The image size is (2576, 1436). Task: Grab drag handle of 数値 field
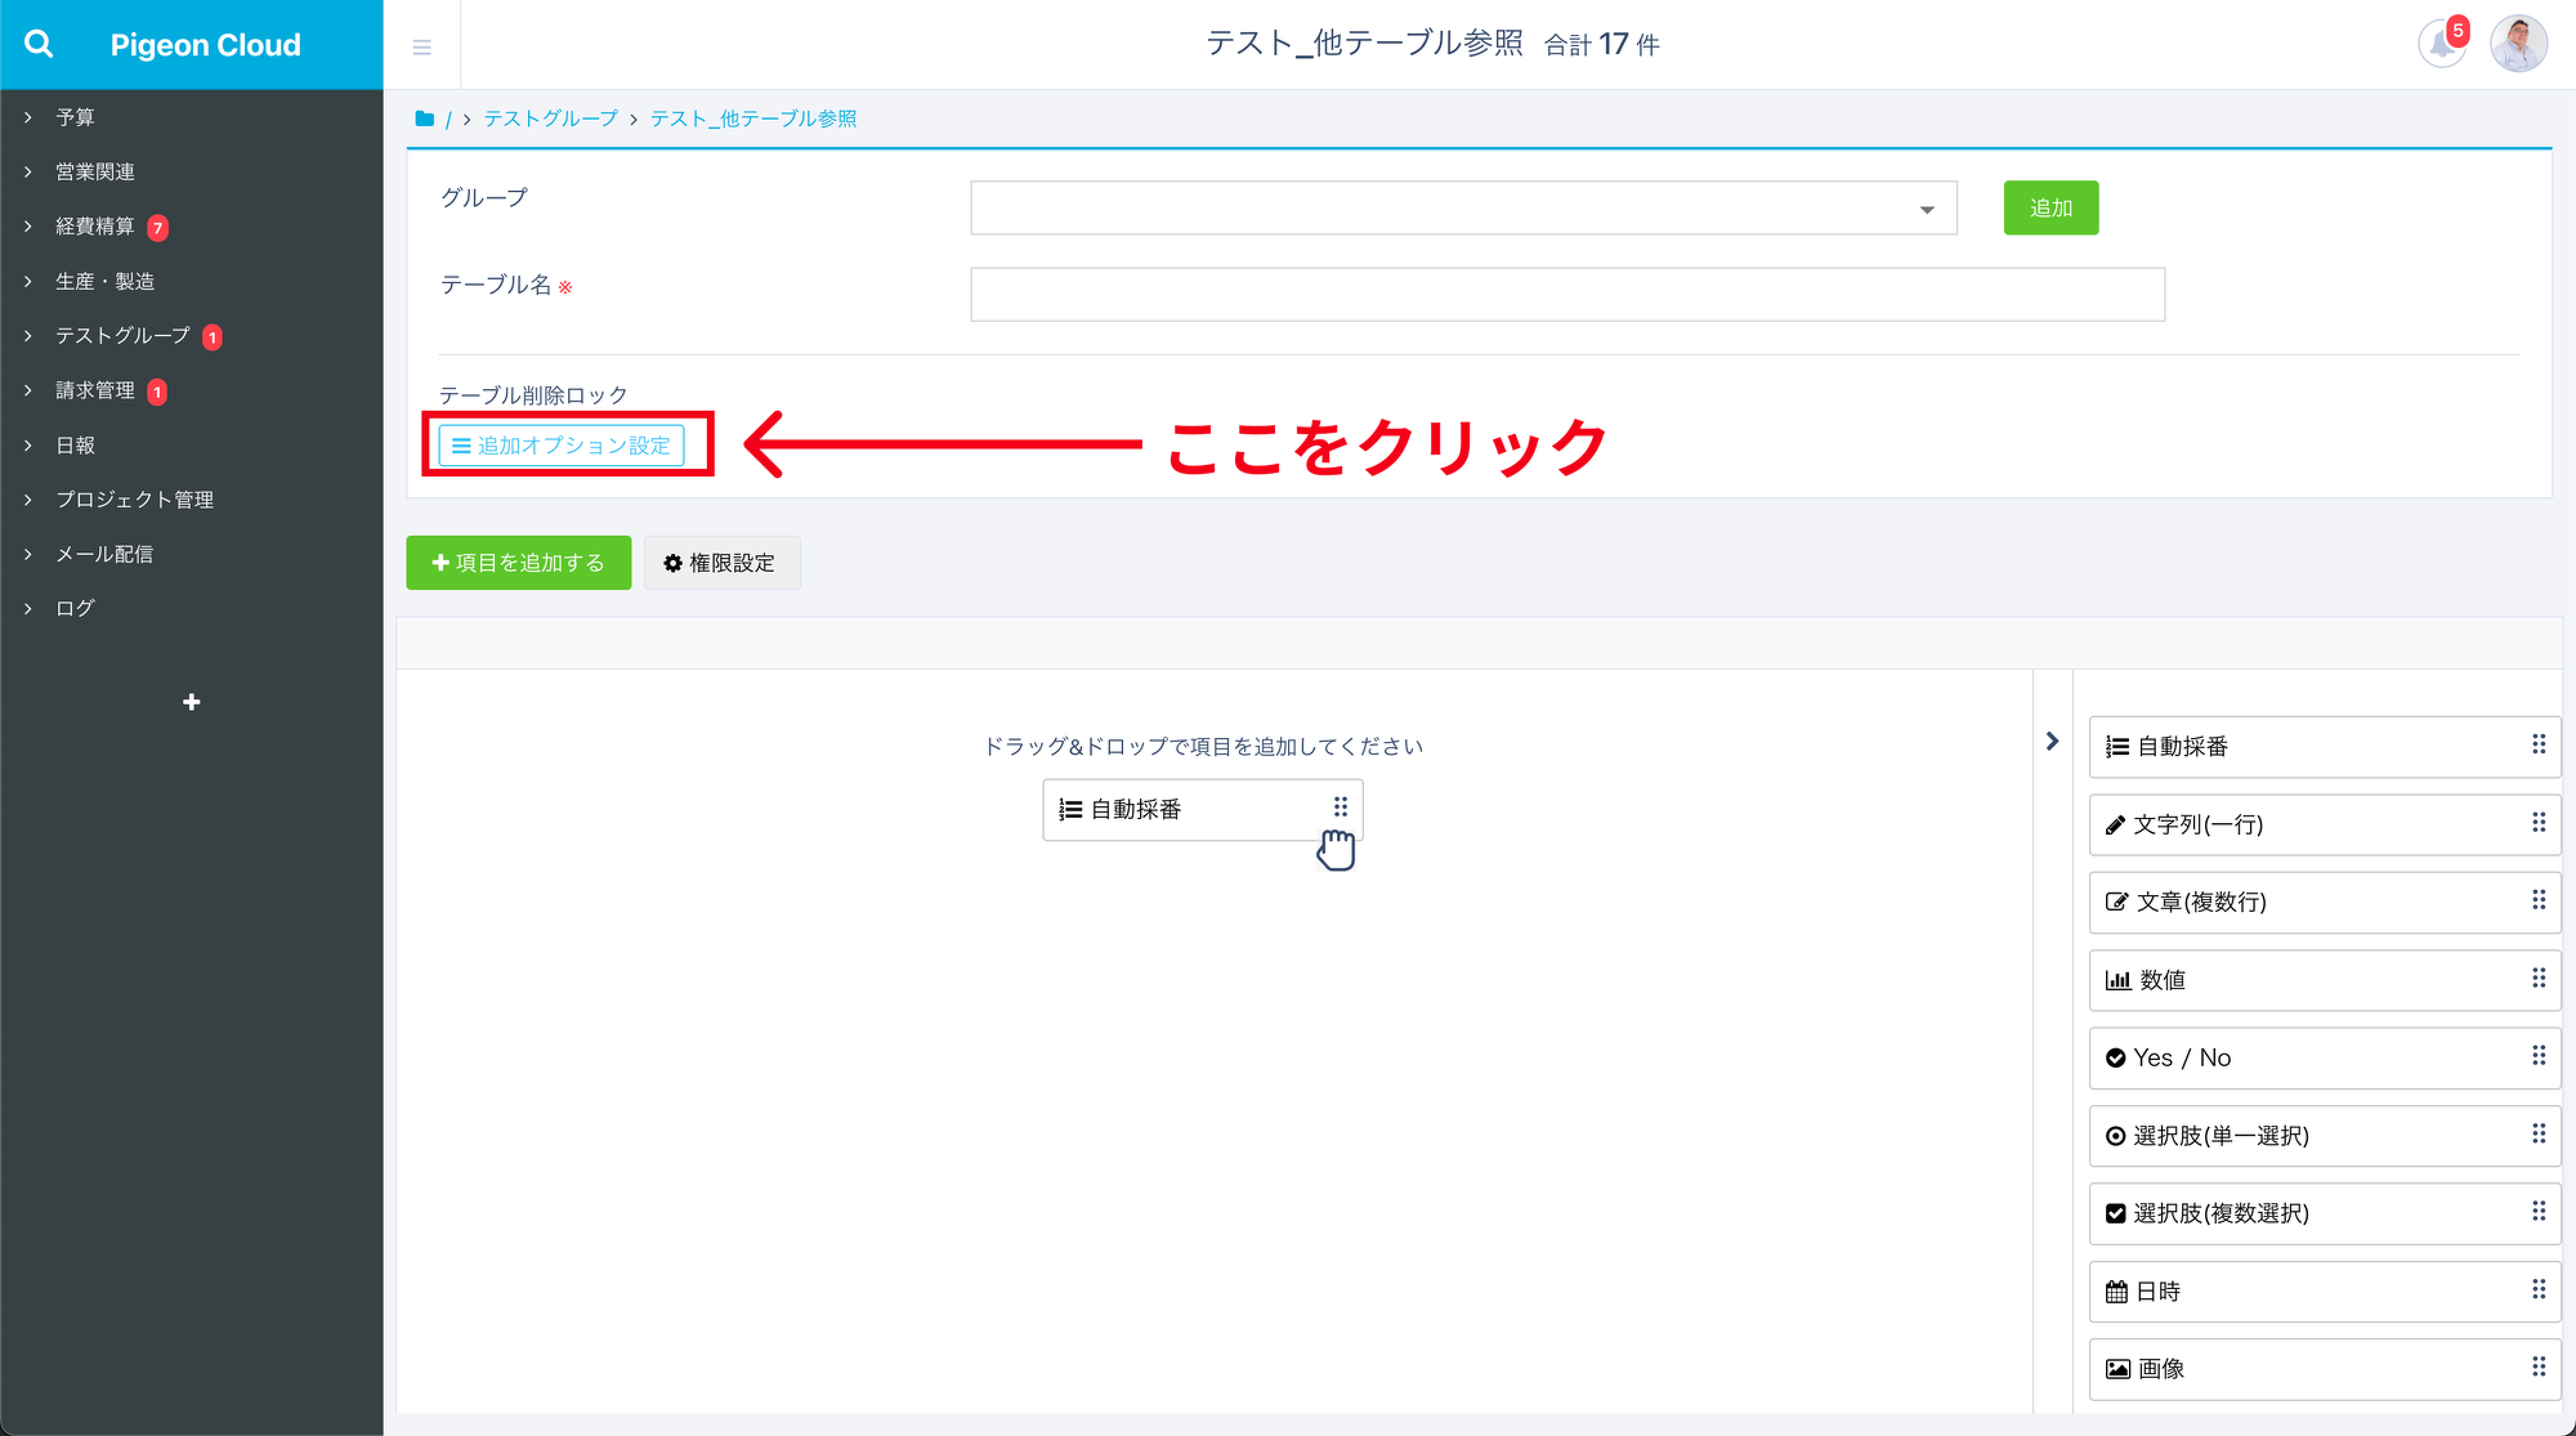click(x=2538, y=978)
